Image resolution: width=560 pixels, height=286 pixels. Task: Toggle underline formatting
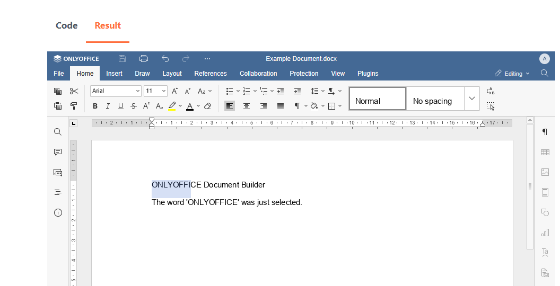pos(121,106)
